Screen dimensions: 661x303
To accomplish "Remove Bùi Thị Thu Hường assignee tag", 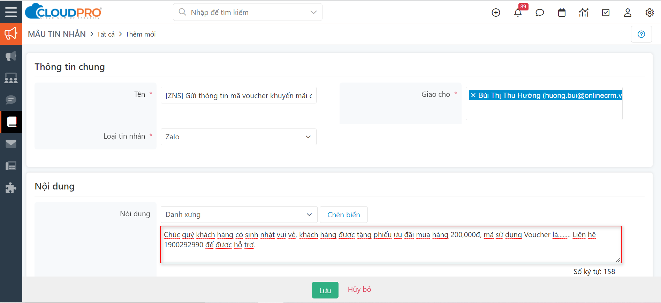I will click(x=473, y=95).
